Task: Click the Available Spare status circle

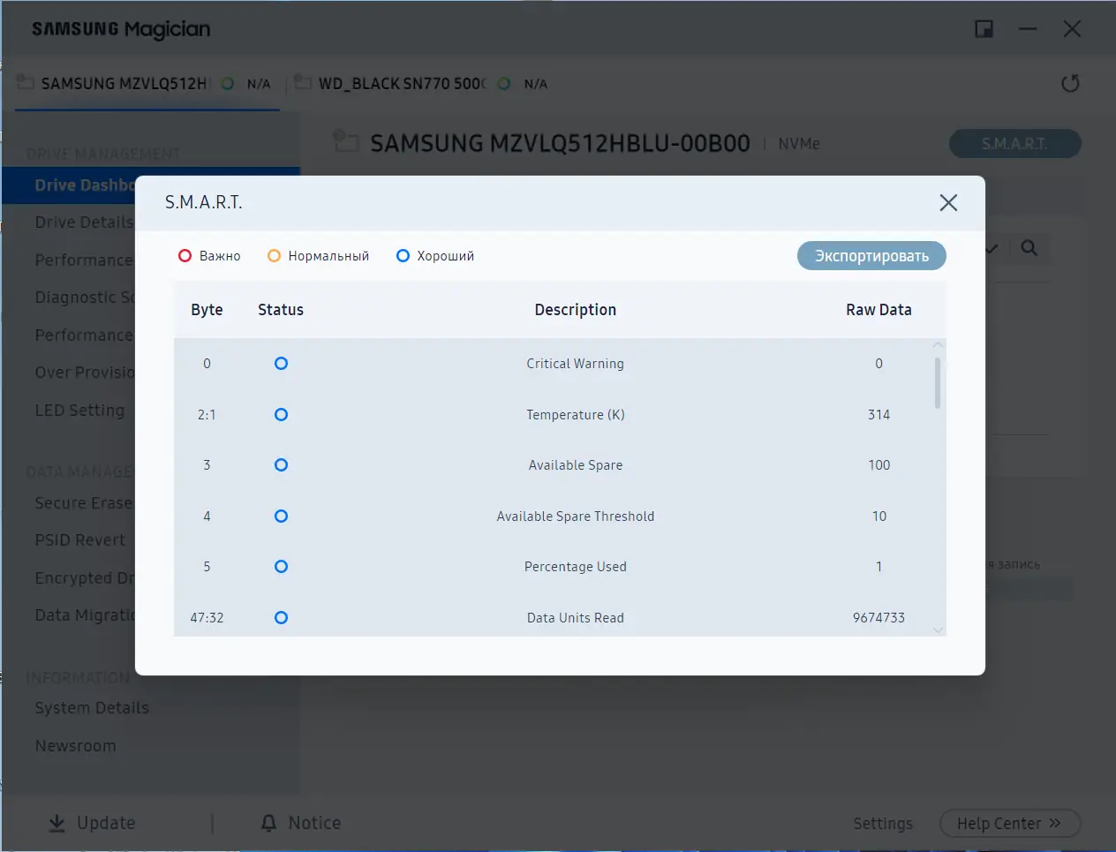Action: pyautogui.click(x=281, y=465)
